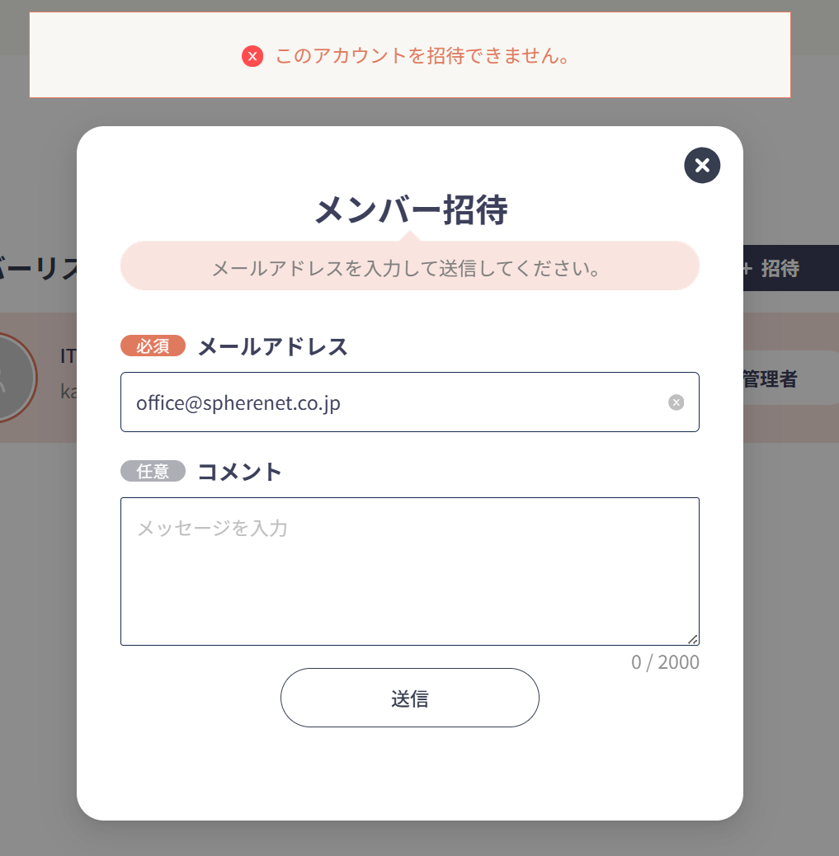Click into the メッセージを入力 comment box
The height and width of the screenshot is (856, 839).
click(410, 571)
